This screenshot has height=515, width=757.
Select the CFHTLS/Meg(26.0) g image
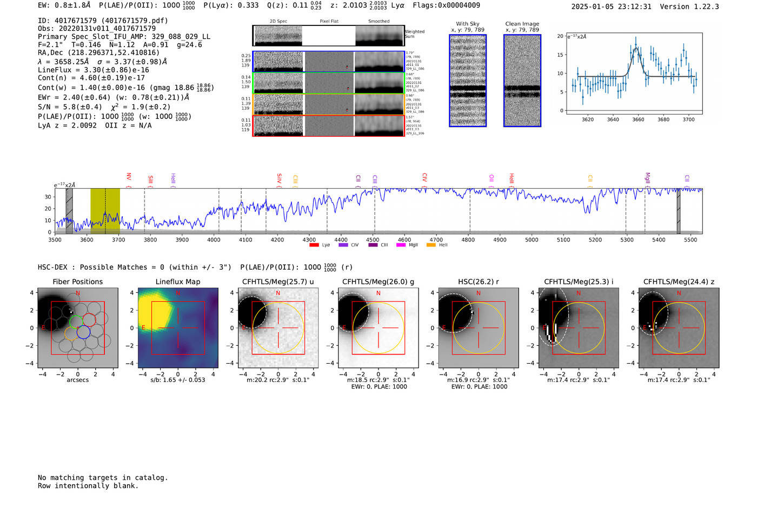[x=378, y=327]
